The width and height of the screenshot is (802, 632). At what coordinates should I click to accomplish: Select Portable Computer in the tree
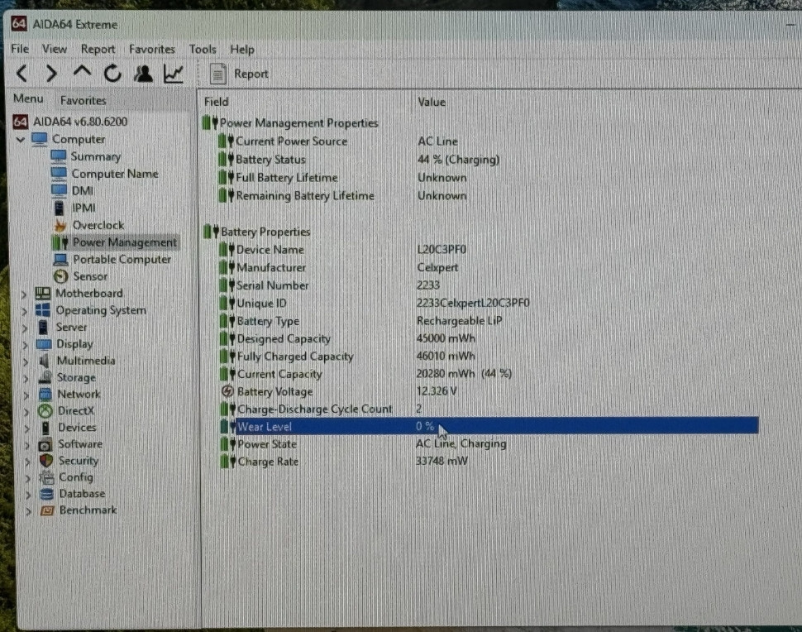tap(121, 259)
